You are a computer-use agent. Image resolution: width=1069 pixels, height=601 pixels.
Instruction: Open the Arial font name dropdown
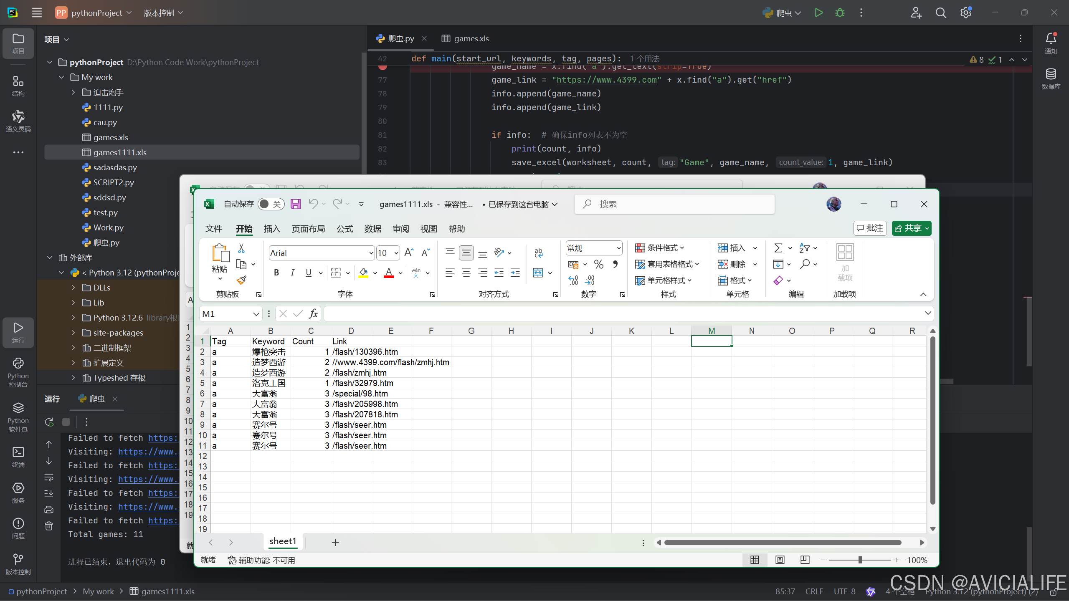tap(371, 253)
